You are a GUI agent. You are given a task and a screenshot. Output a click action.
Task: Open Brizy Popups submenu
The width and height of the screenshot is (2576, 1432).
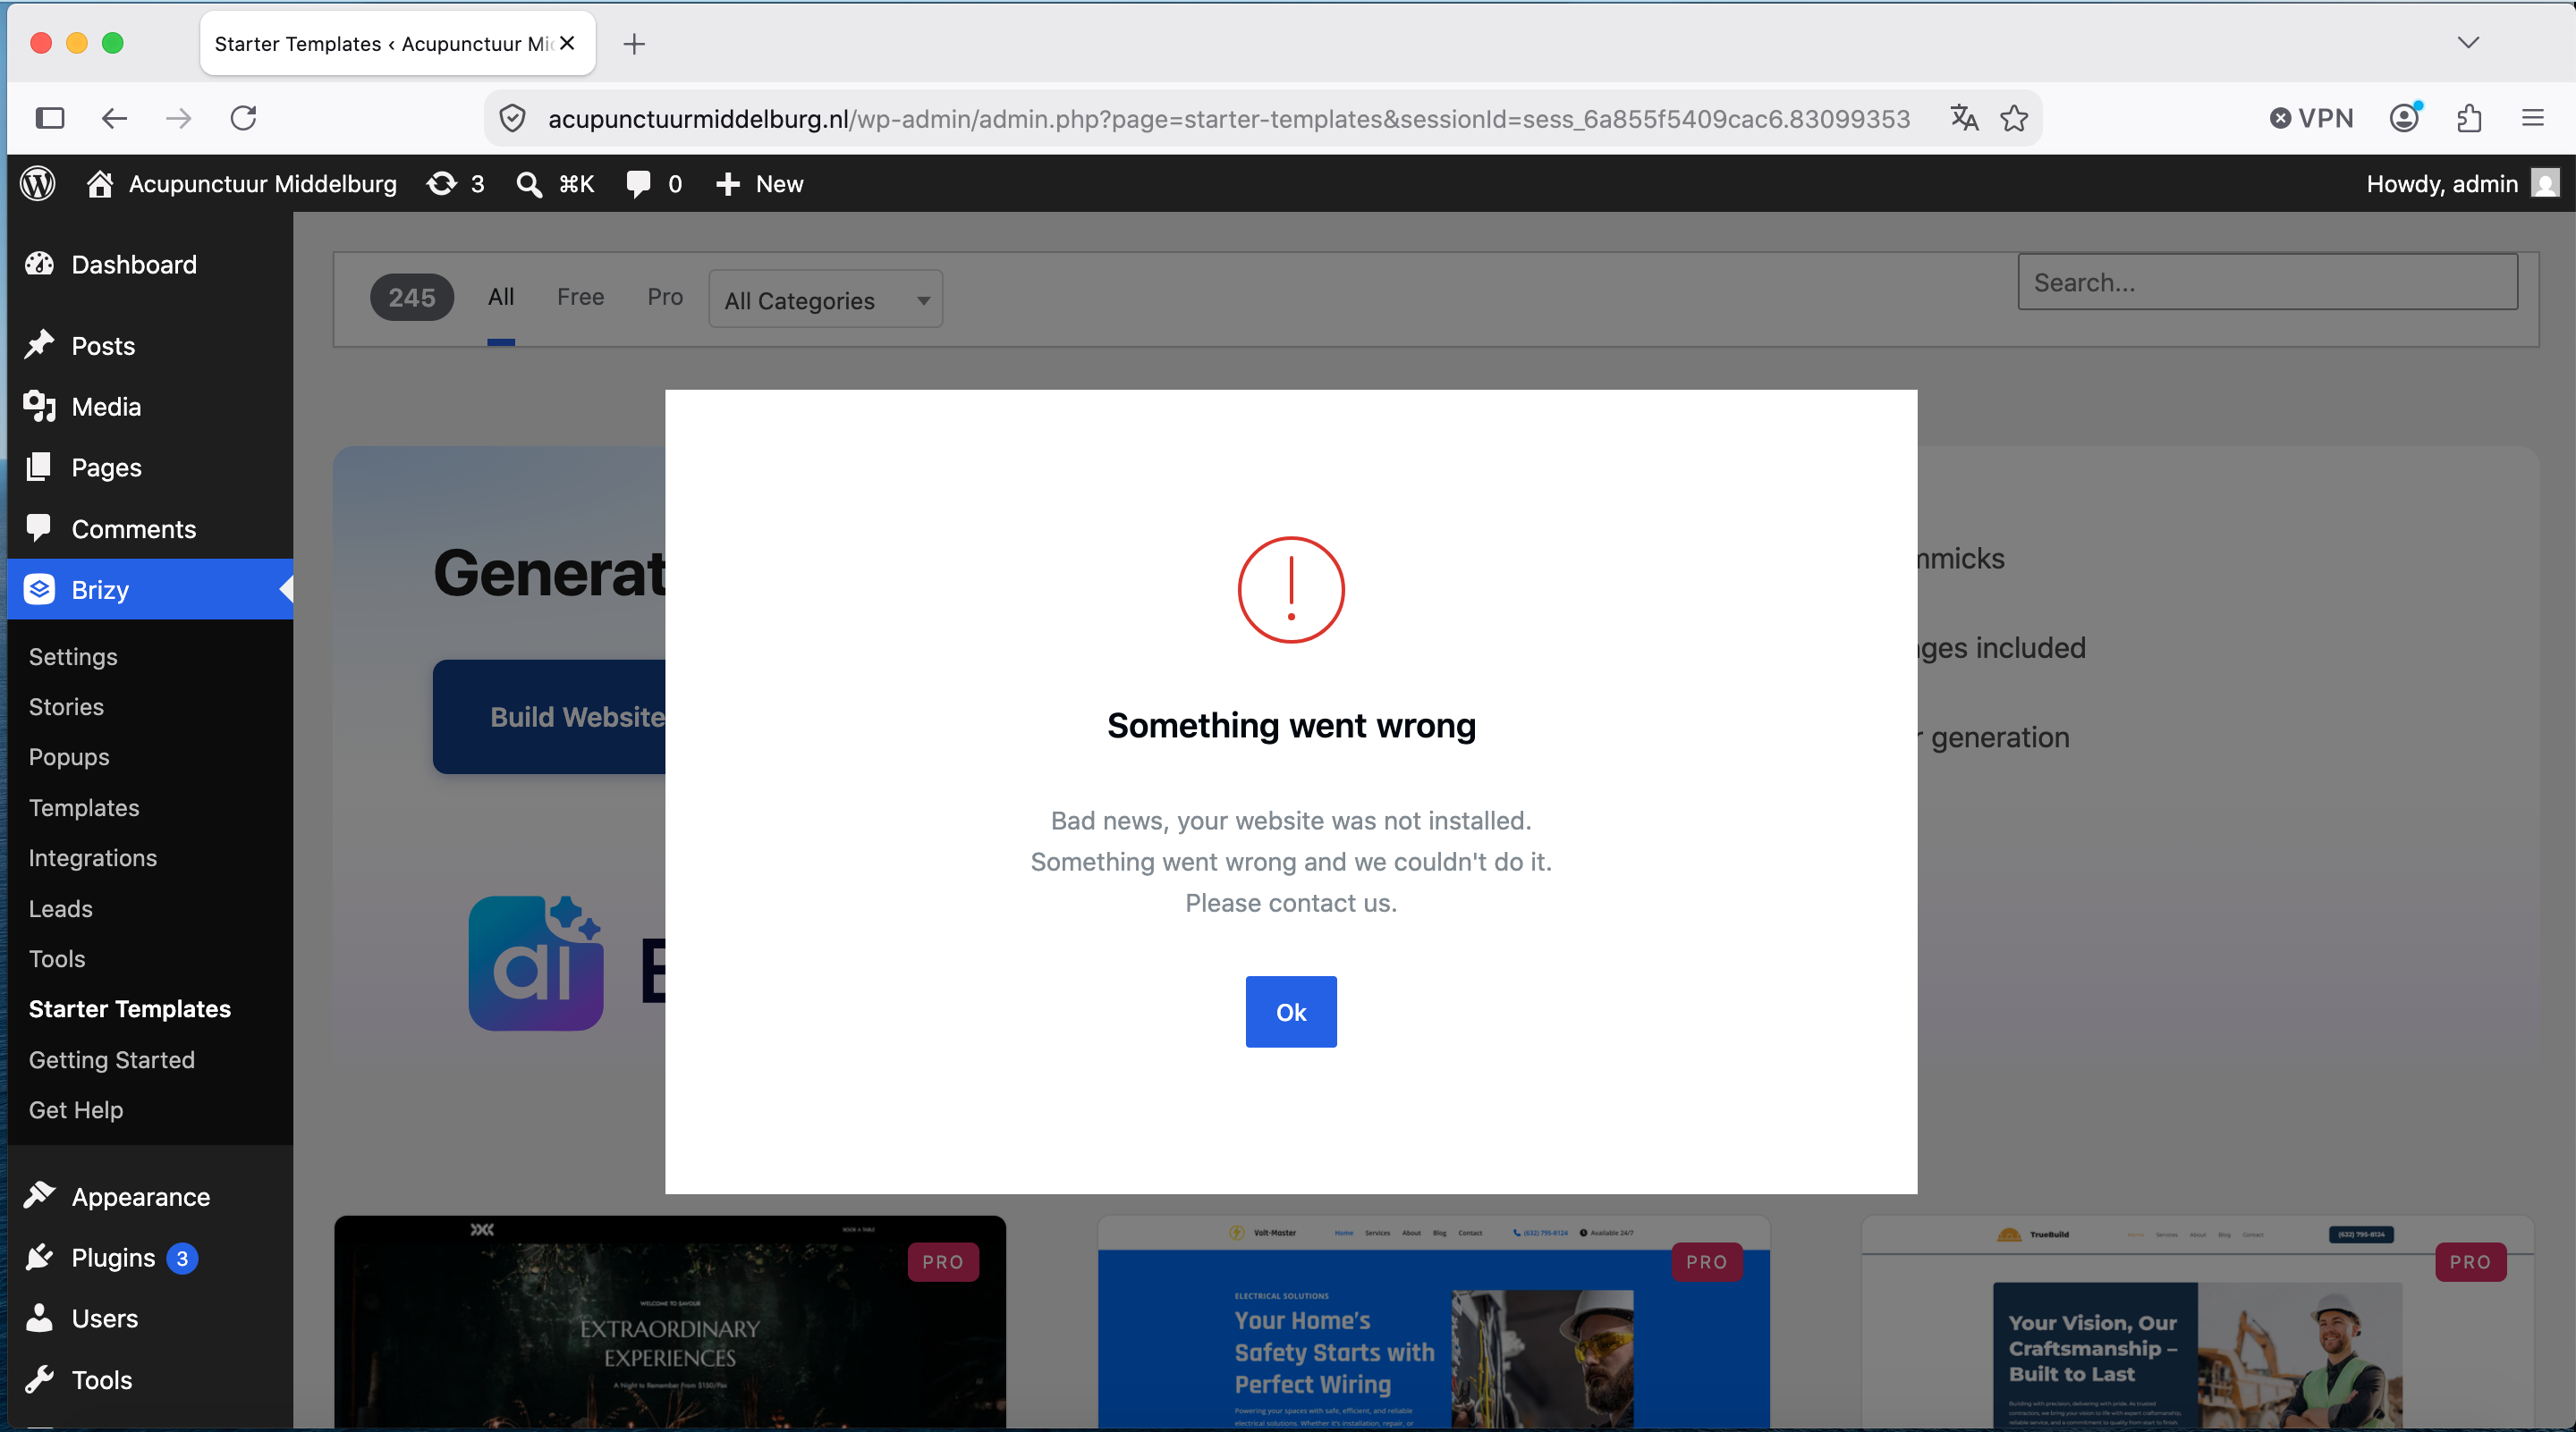69,757
